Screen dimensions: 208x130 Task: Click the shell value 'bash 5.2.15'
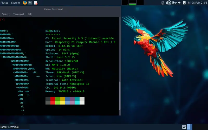[x=66, y=57]
